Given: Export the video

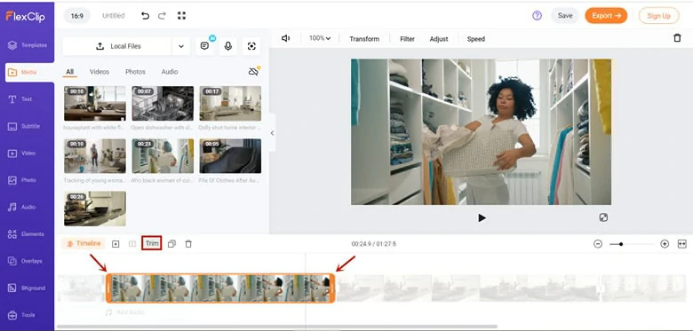Looking at the screenshot, I should coord(606,15).
